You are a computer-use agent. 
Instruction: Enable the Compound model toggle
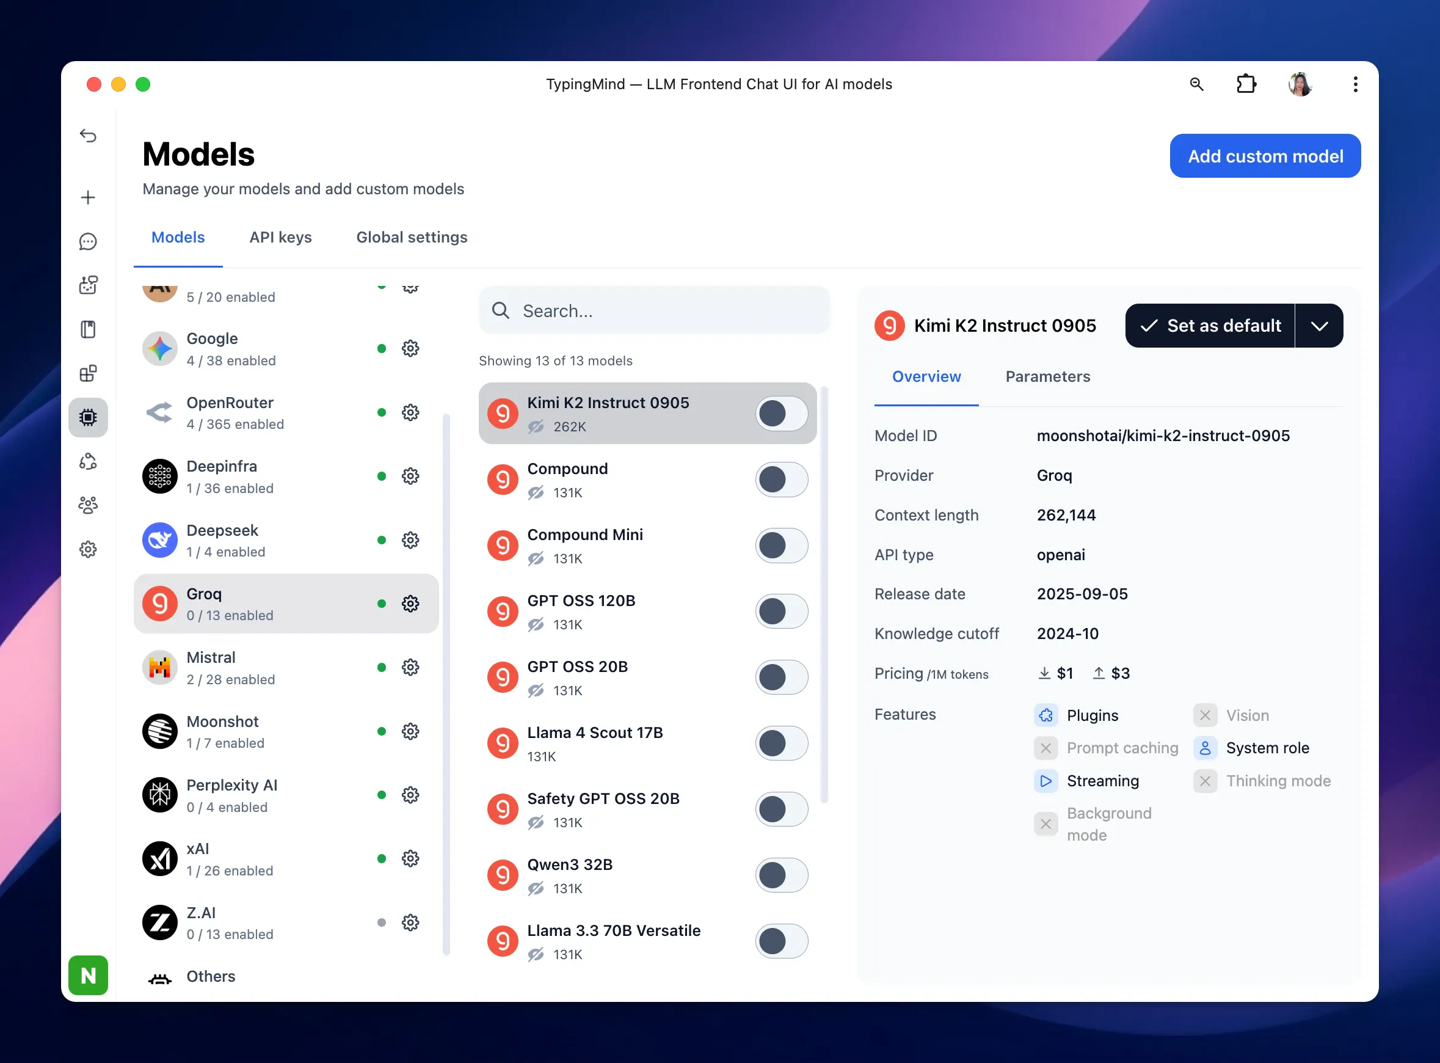coord(782,480)
